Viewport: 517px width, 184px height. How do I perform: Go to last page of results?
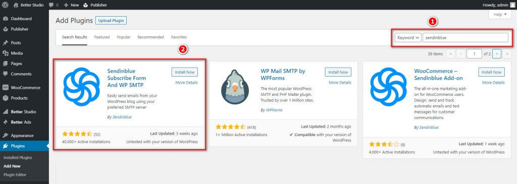point(507,53)
